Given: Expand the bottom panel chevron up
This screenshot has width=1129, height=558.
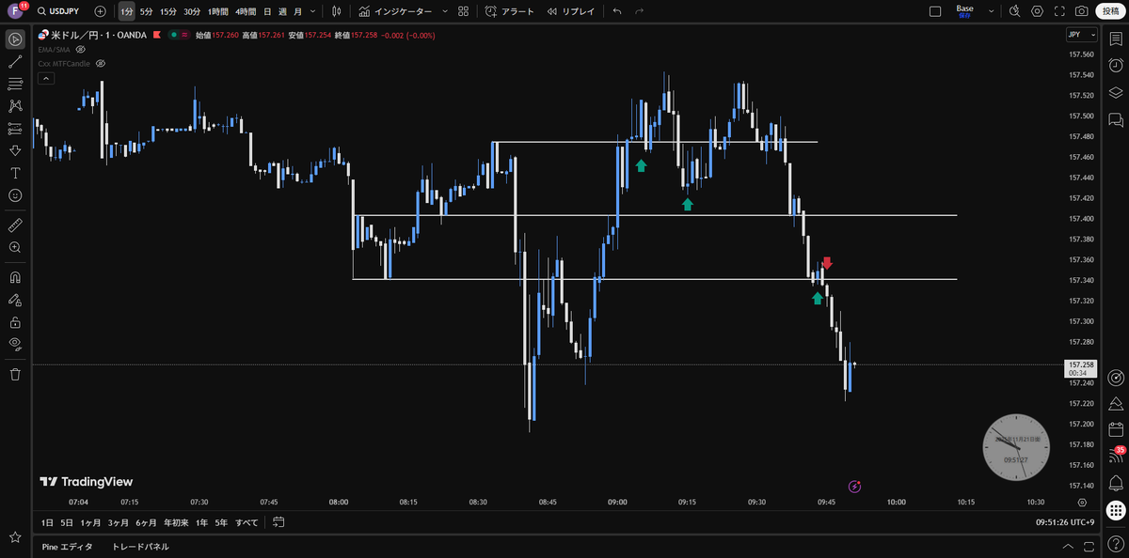Looking at the screenshot, I should click(1067, 547).
